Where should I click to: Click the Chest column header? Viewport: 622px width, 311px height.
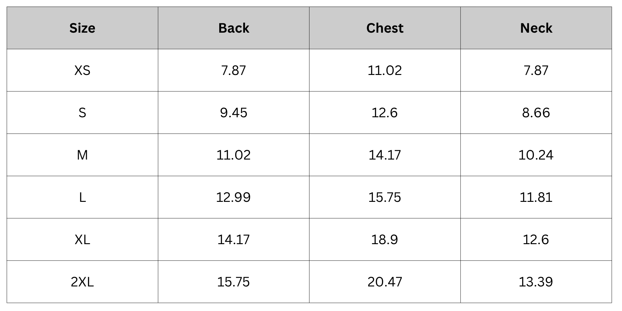coord(385,28)
